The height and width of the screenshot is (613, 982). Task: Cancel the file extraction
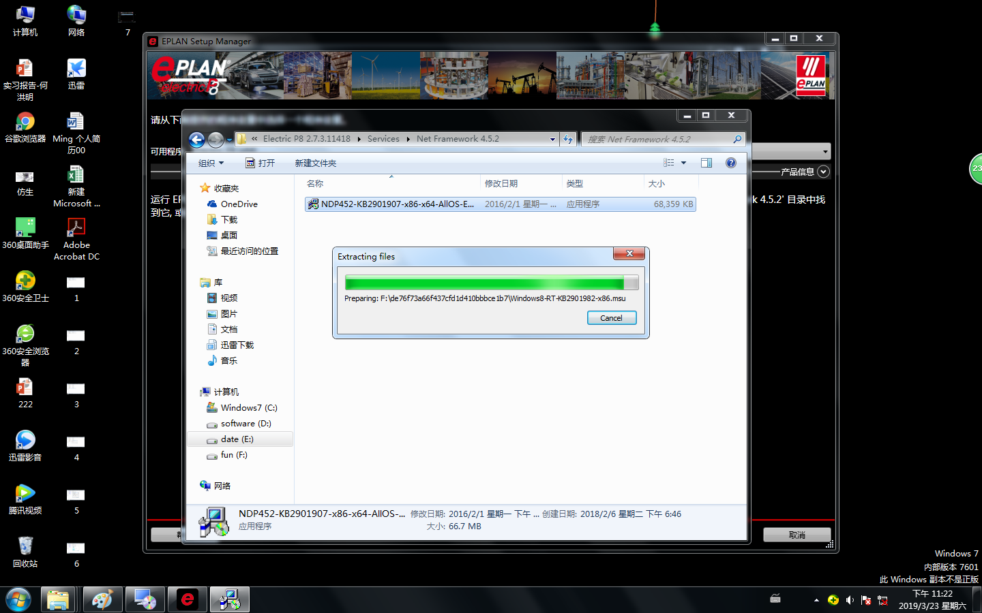point(611,318)
